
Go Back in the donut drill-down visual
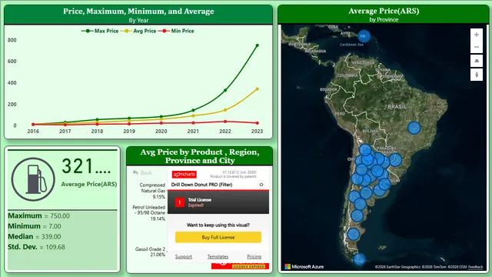click(x=142, y=172)
